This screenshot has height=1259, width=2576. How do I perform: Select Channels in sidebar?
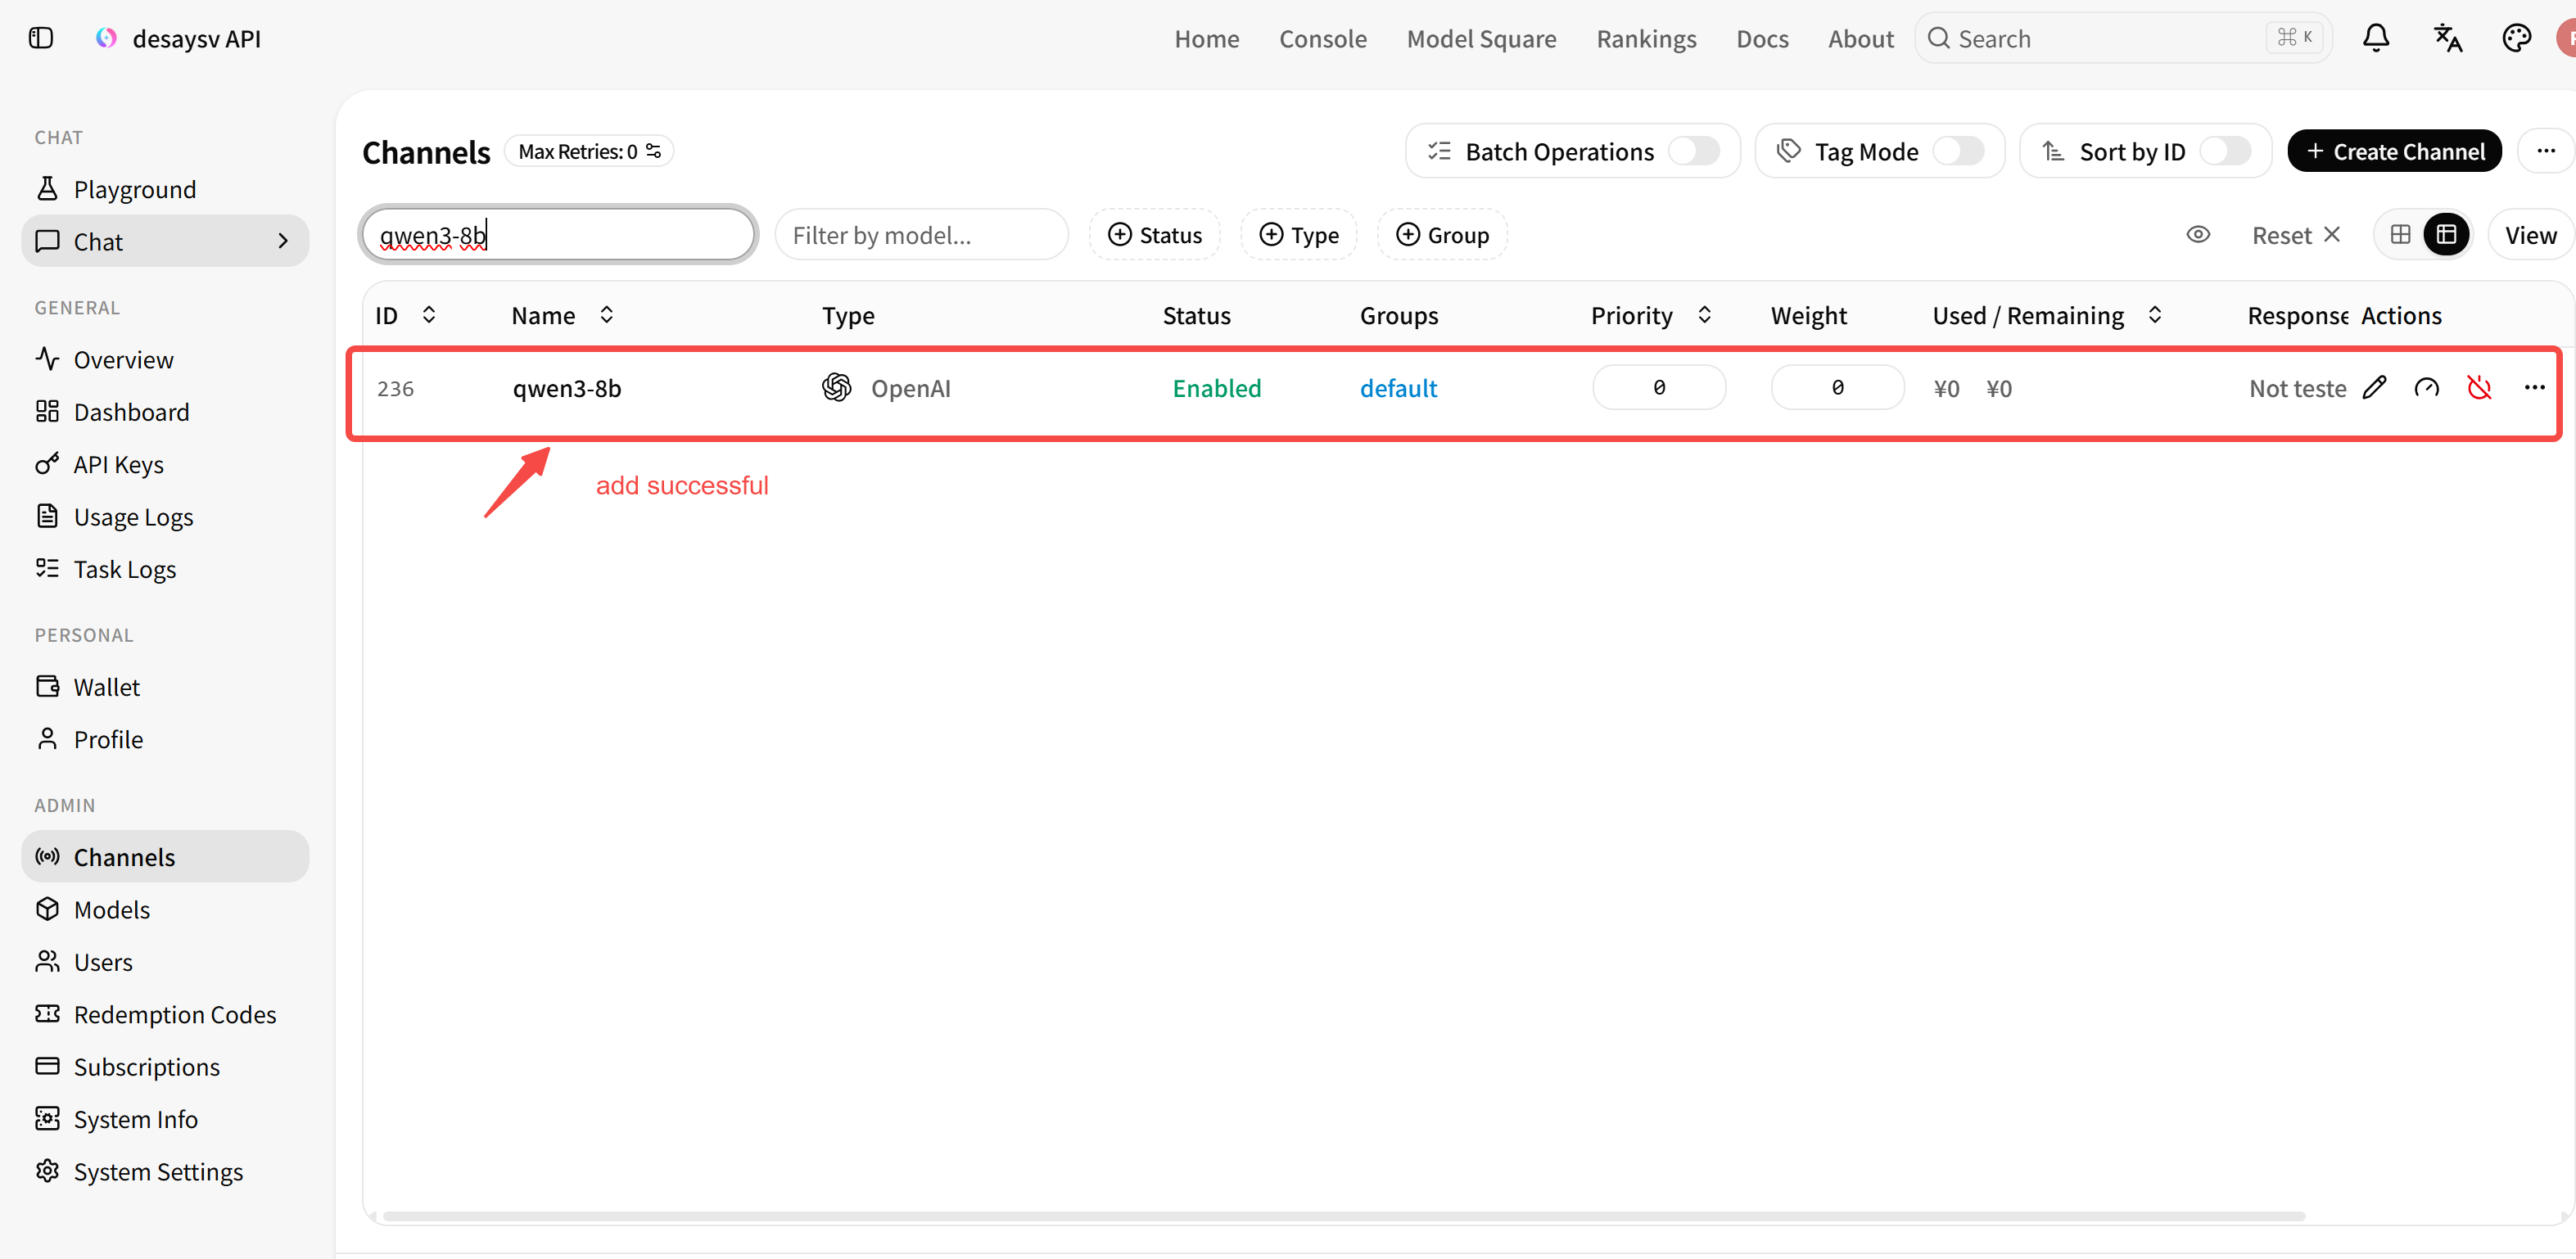point(165,857)
